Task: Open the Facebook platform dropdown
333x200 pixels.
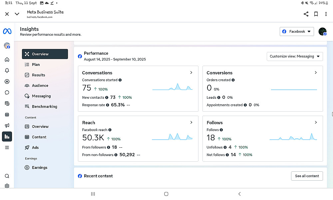Action: click(297, 32)
